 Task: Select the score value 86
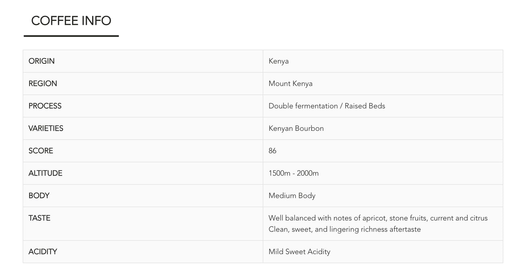coord(272,151)
